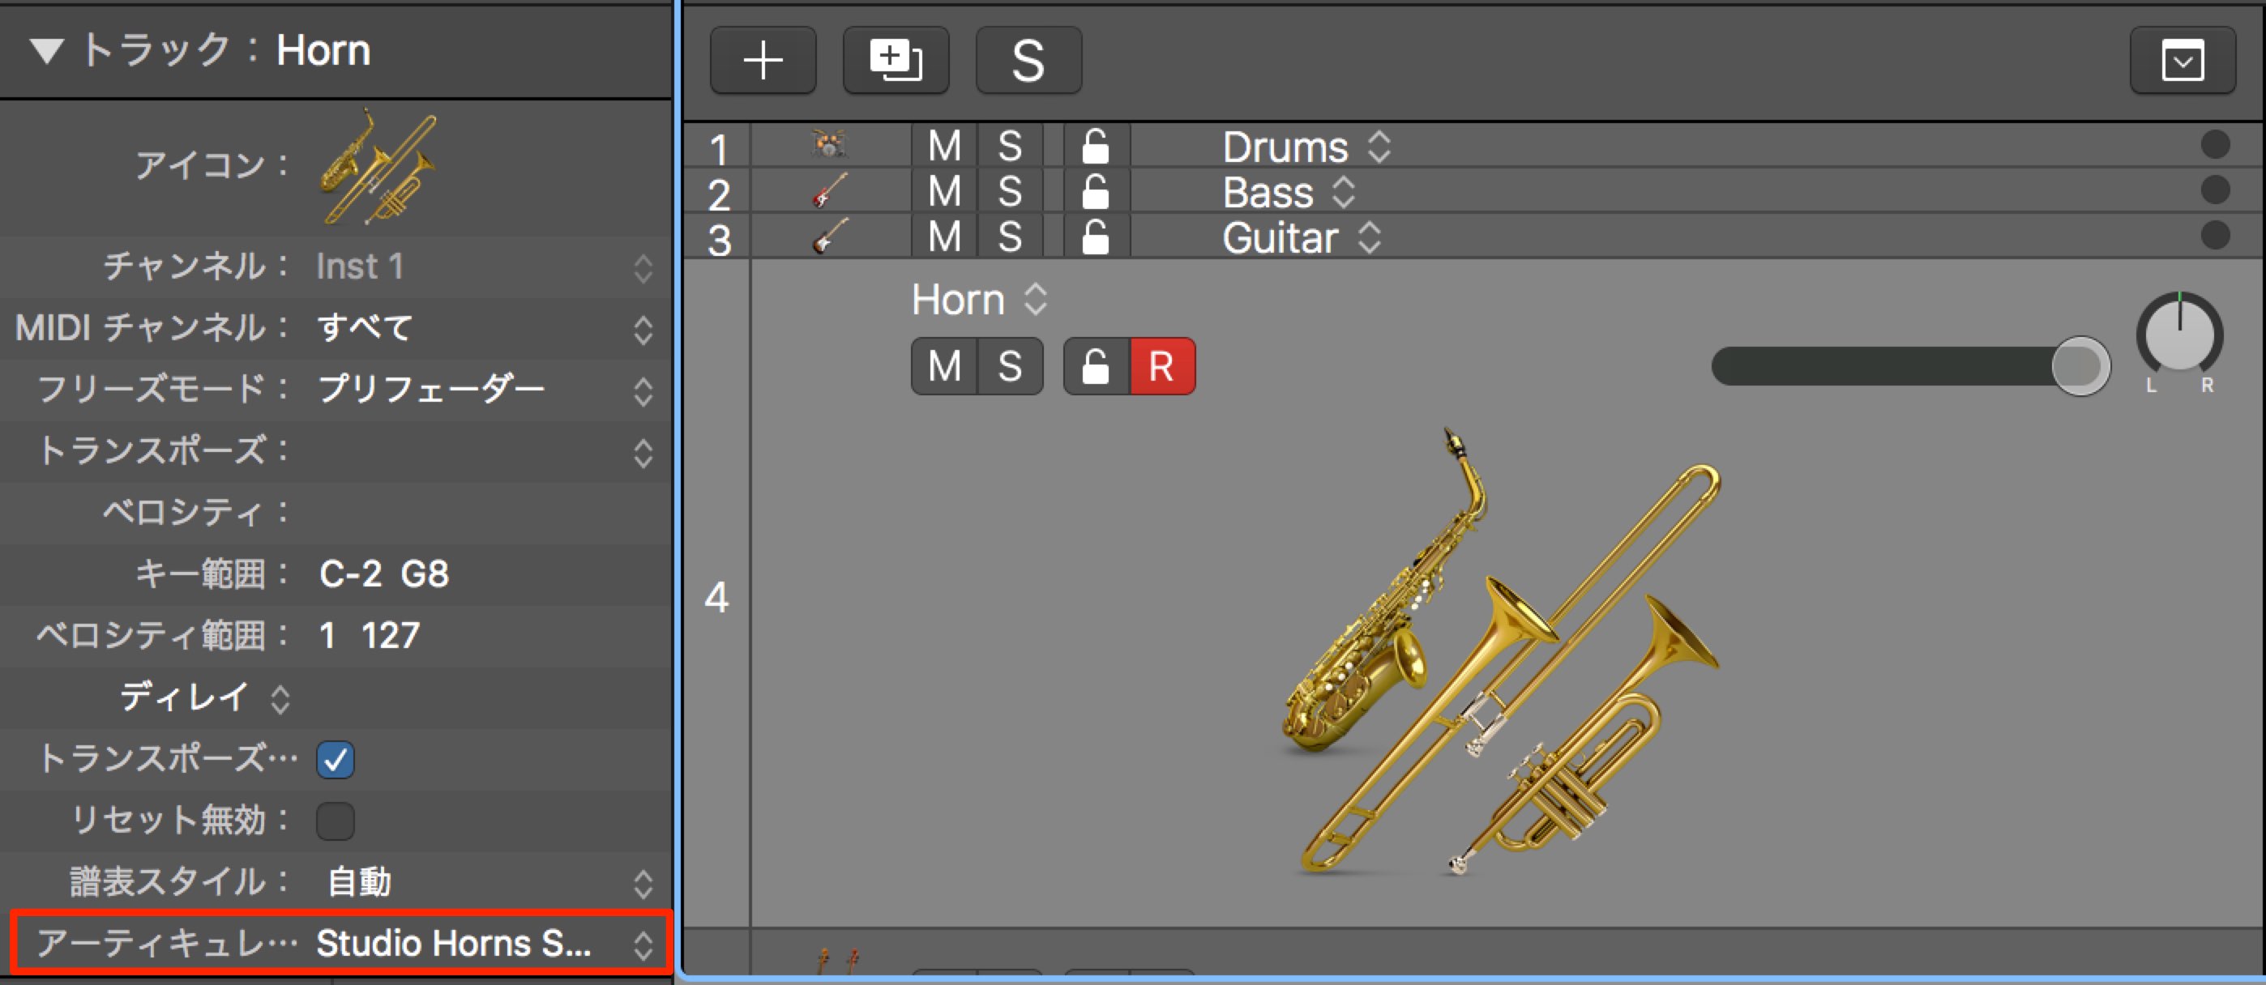Screen dimensions: 2266x985
Task: Click the Horn track volume slider
Action: [1910, 366]
